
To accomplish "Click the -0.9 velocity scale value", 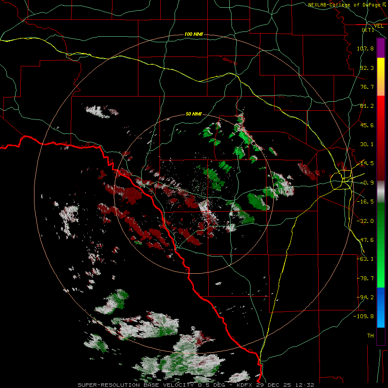I will point(367,183).
